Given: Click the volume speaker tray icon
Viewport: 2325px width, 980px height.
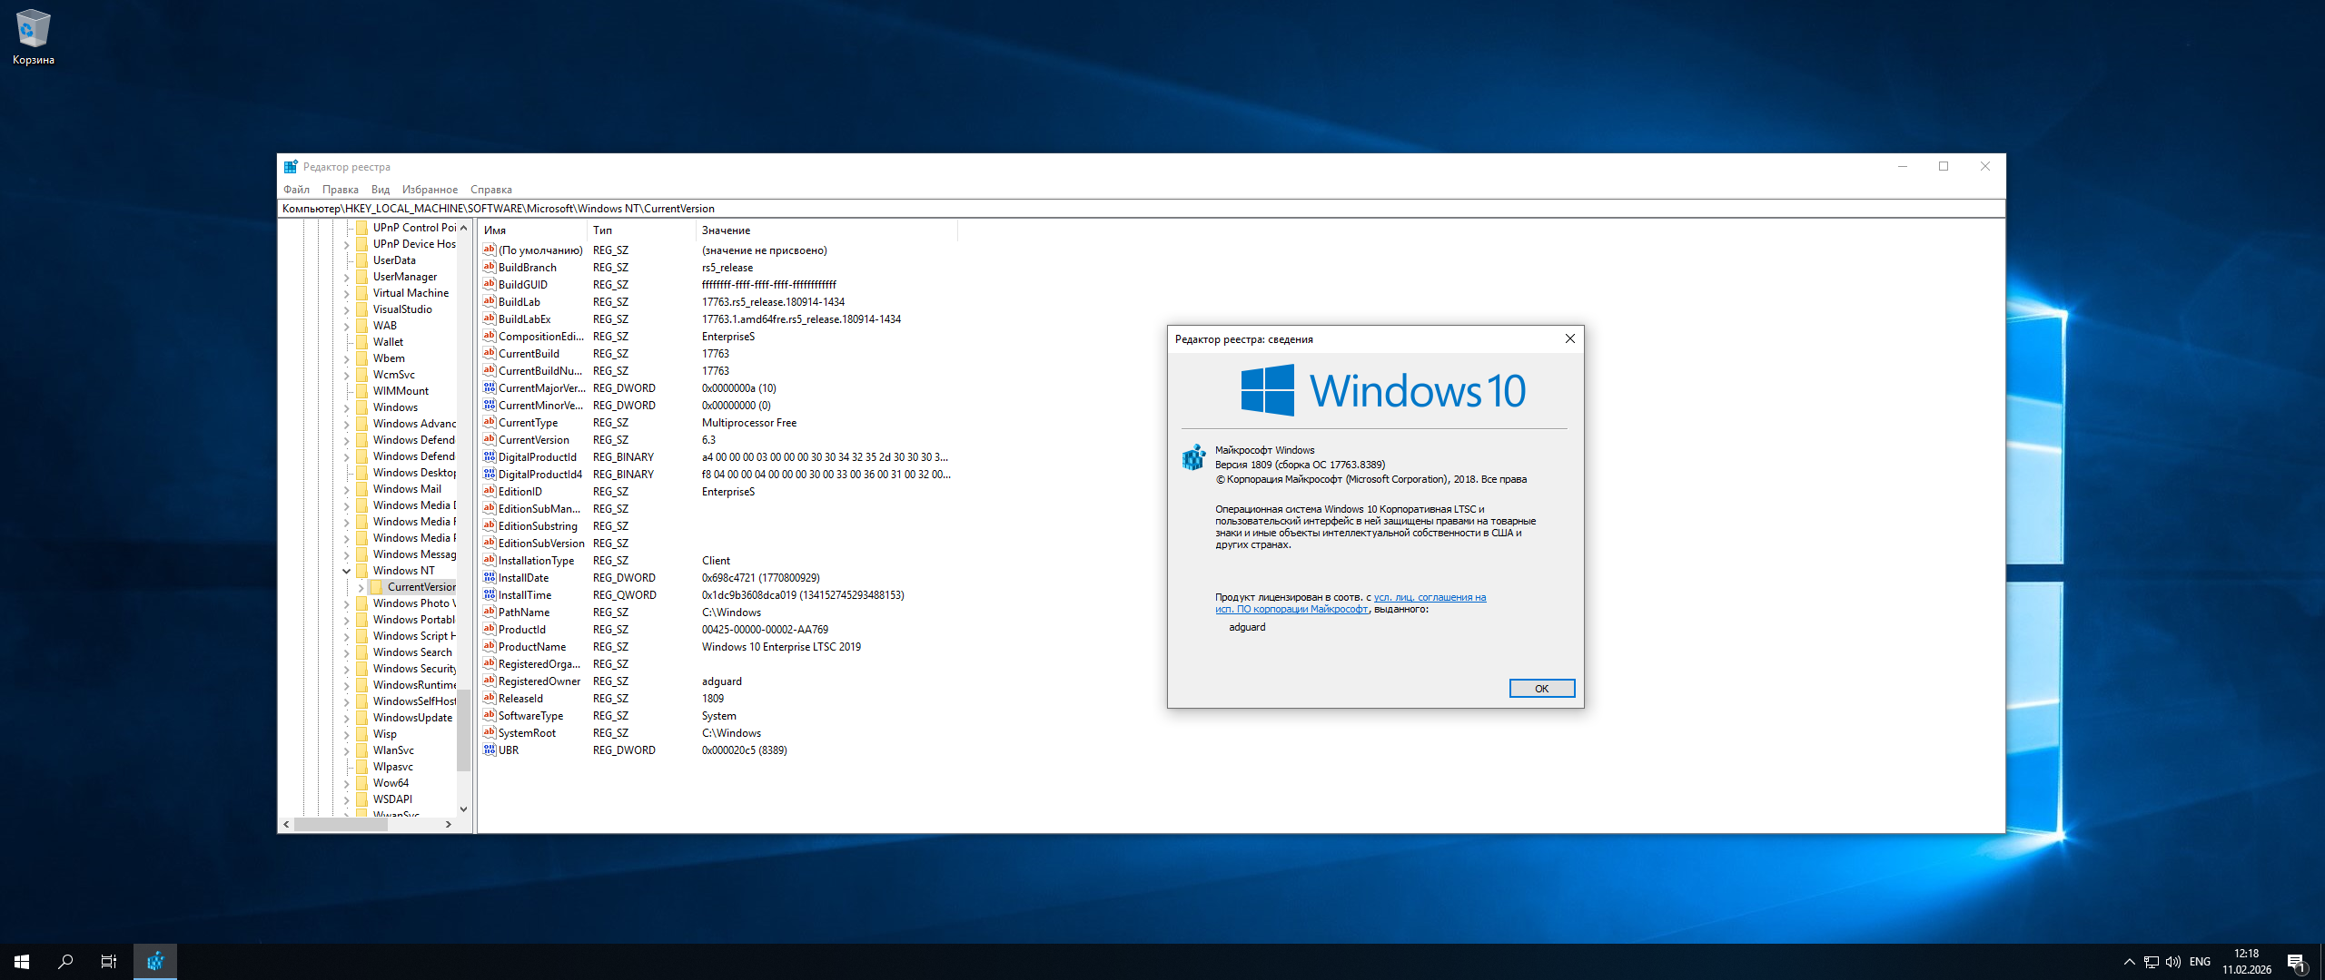Looking at the screenshot, I should click(x=2172, y=962).
